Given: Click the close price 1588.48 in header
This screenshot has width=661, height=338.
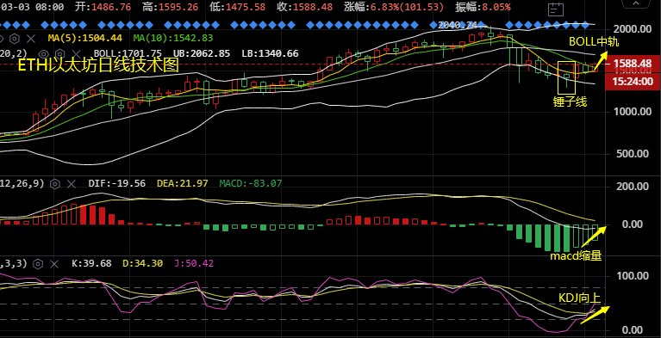Looking at the screenshot, I should click(x=313, y=7).
